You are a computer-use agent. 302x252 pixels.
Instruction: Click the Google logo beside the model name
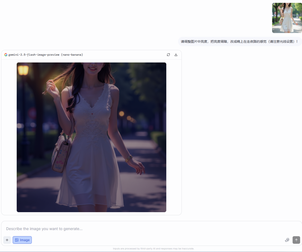6,55
